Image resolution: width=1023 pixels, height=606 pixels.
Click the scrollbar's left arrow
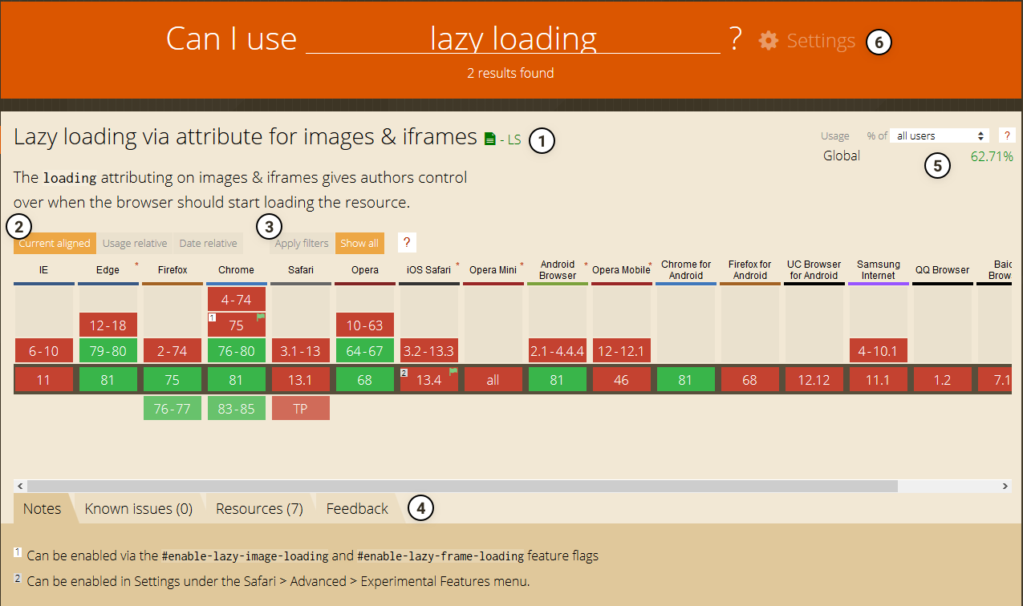(x=21, y=486)
